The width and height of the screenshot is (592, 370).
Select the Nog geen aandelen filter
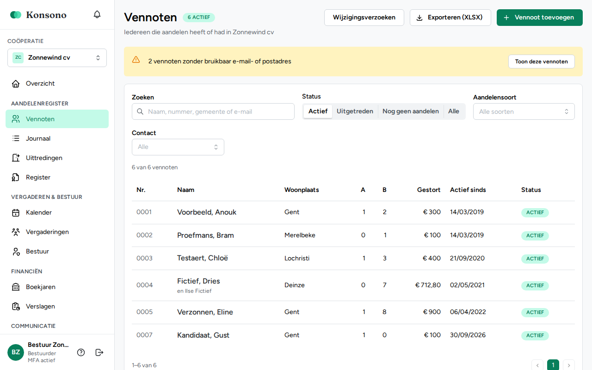click(411, 111)
